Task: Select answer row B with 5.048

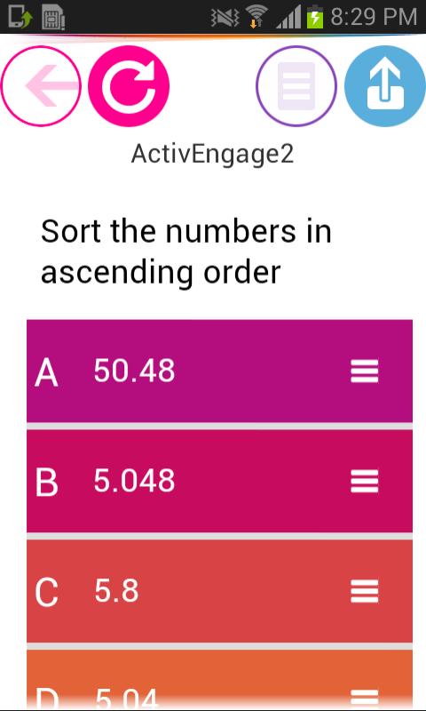Action: click(x=219, y=481)
